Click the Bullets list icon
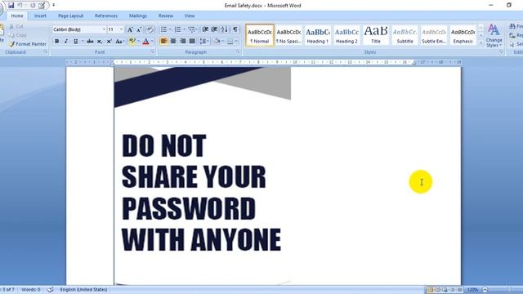523x294 pixels. point(163,29)
